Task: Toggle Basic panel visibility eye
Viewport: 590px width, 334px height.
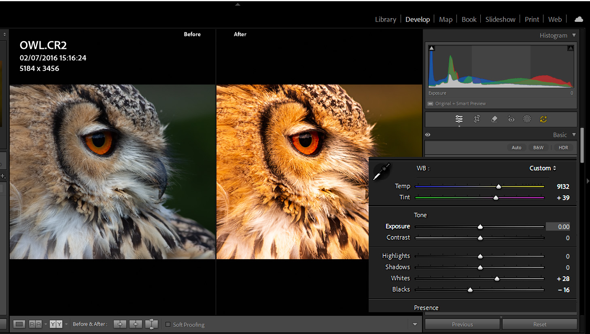Action: (x=428, y=135)
